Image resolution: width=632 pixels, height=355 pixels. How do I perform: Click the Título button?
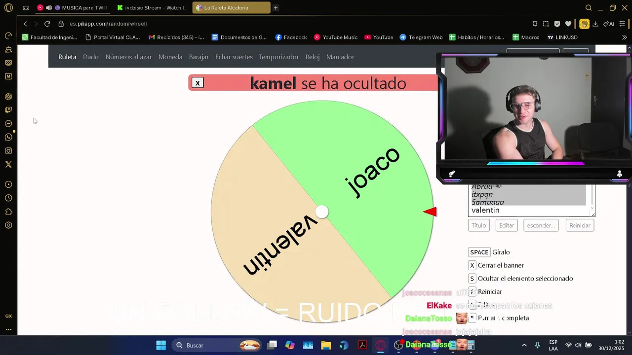point(478,225)
